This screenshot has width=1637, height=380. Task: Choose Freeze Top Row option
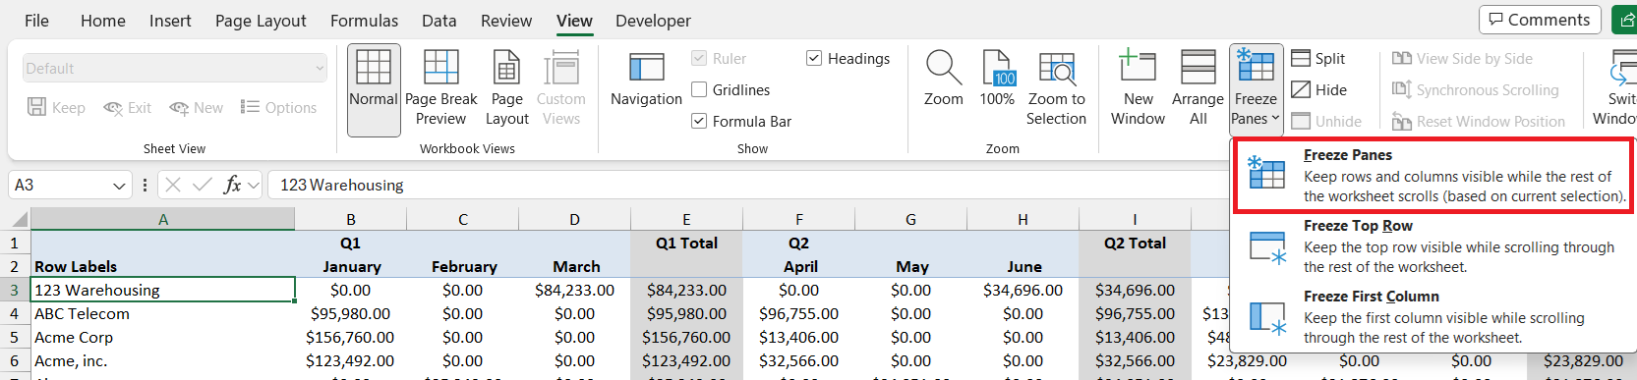click(x=1433, y=245)
